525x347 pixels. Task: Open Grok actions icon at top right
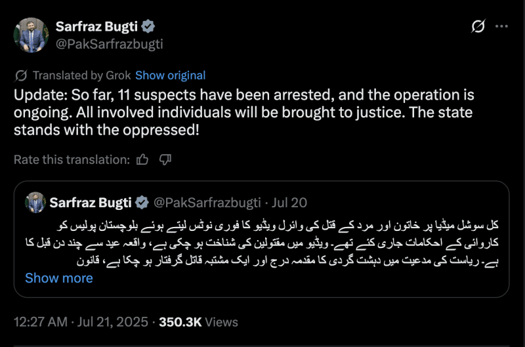(x=478, y=27)
